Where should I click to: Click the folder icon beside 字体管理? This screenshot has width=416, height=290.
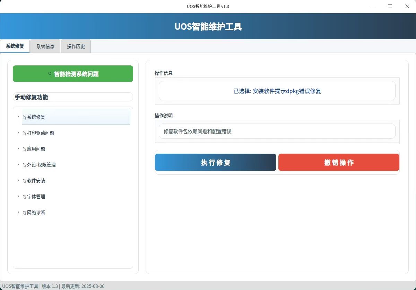click(x=24, y=197)
